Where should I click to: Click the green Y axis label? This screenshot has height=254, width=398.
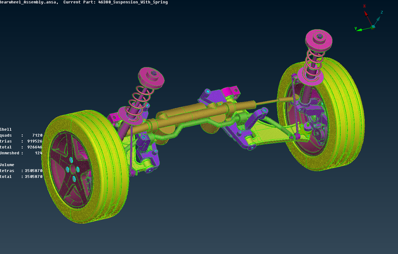[356, 29]
